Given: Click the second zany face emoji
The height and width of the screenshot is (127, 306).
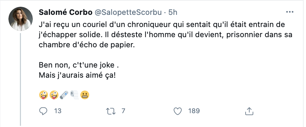Looking at the screenshot, I should coord(54,95).
